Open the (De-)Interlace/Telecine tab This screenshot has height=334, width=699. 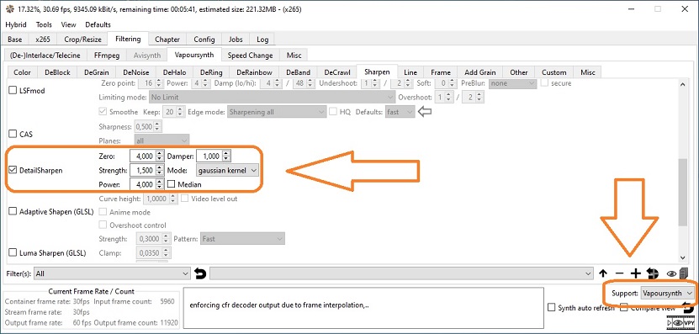click(x=45, y=56)
